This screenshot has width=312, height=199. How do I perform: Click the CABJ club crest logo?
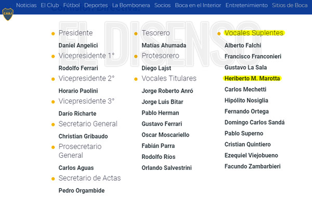coord(8,14)
